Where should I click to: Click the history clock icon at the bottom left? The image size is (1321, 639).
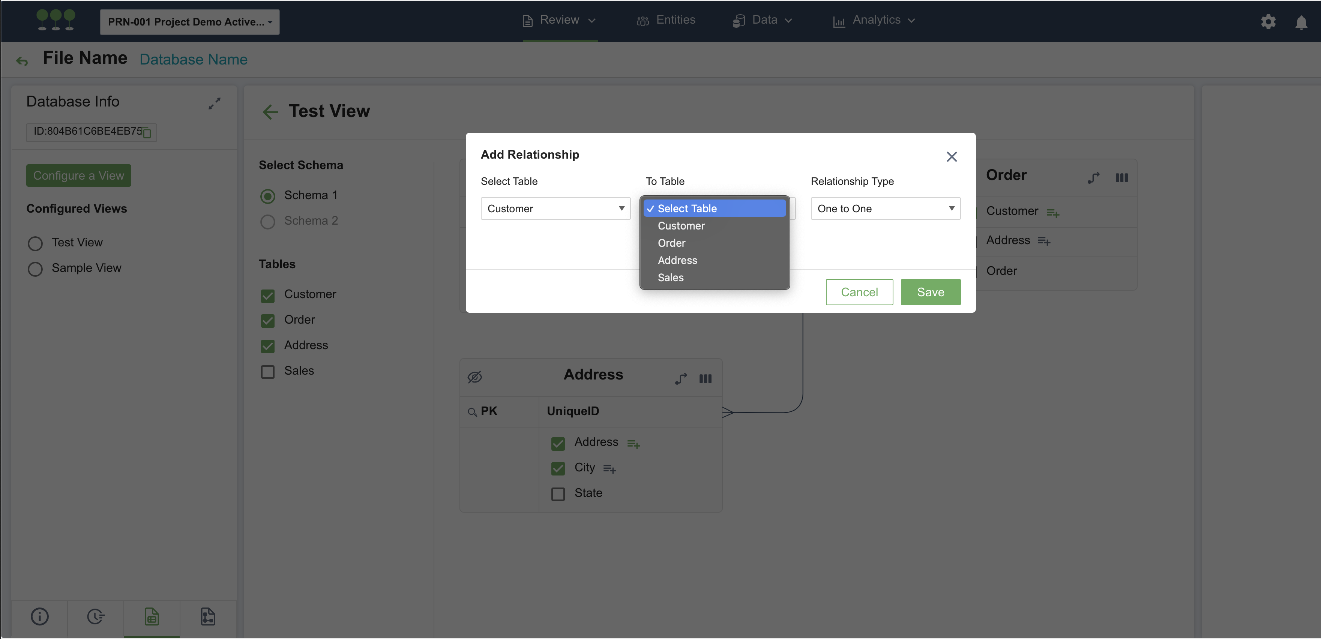95,616
